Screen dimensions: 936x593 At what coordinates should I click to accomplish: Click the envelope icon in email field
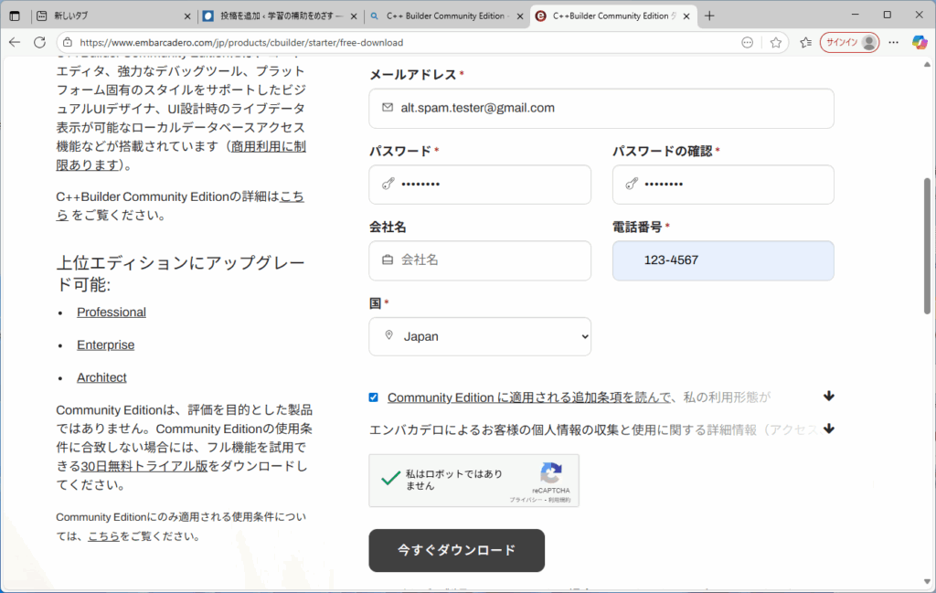388,108
